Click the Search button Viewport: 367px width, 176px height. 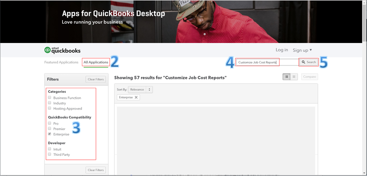pyautogui.click(x=309, y=62)
